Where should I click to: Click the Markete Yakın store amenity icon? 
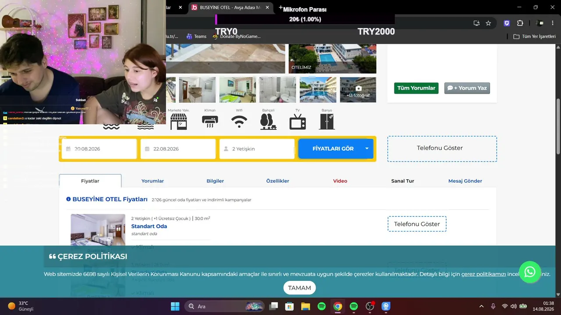(x=178, y=122)
